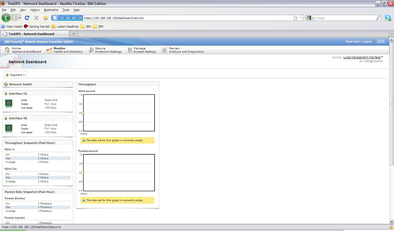Click Mbits In Max value row
The image size is (394, 231).
coord(38,158)
